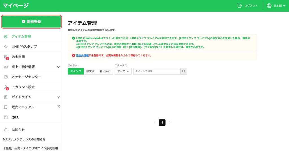
Task: Open システムメンテナンスのお知らせ notice
Action: click(24, 139)
